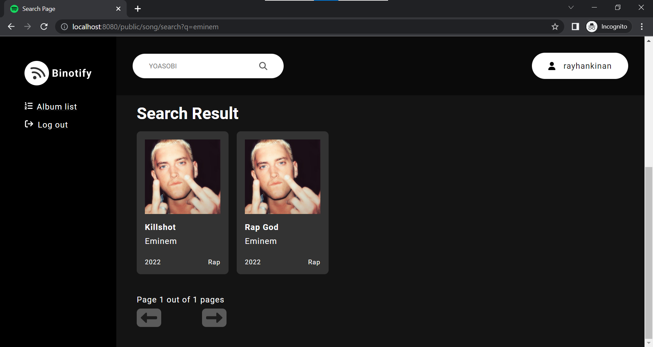
Task: Click the tab search dropdown chevron
Action: click(571, 7)
